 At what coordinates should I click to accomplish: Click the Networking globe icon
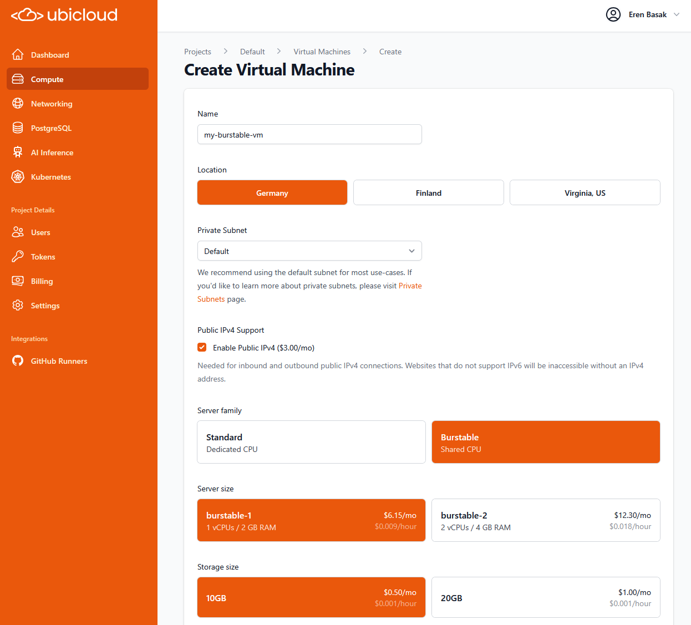point(18,103)
